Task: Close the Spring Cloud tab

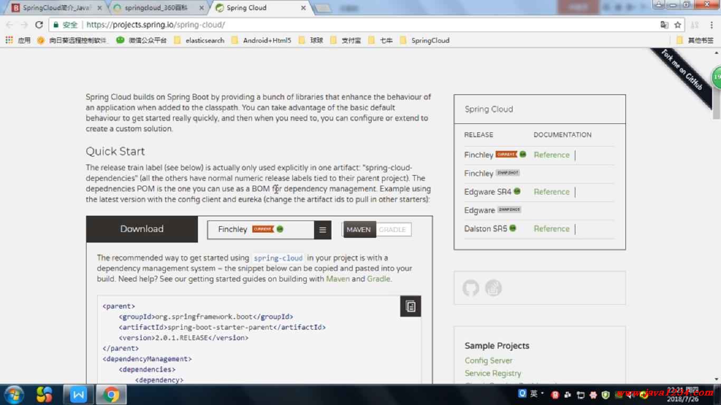Action: (303, 8)
